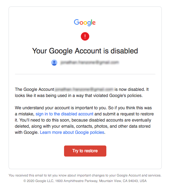Select the blurred email beside the avatar
This screenshot has height=190, width=171.
[89, 63]
